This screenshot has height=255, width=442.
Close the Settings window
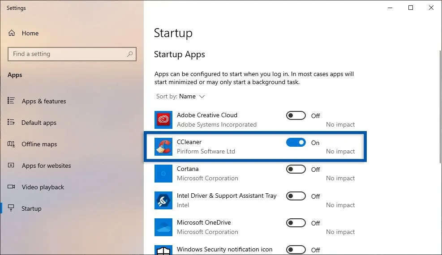click(x=431, y=8)
